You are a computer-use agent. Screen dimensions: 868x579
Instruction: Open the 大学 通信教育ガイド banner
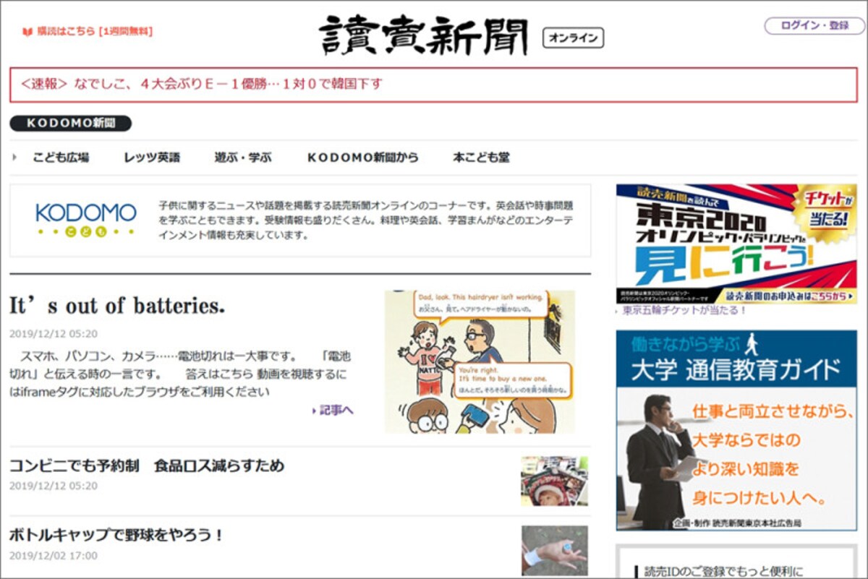click(x=736, y=430)
